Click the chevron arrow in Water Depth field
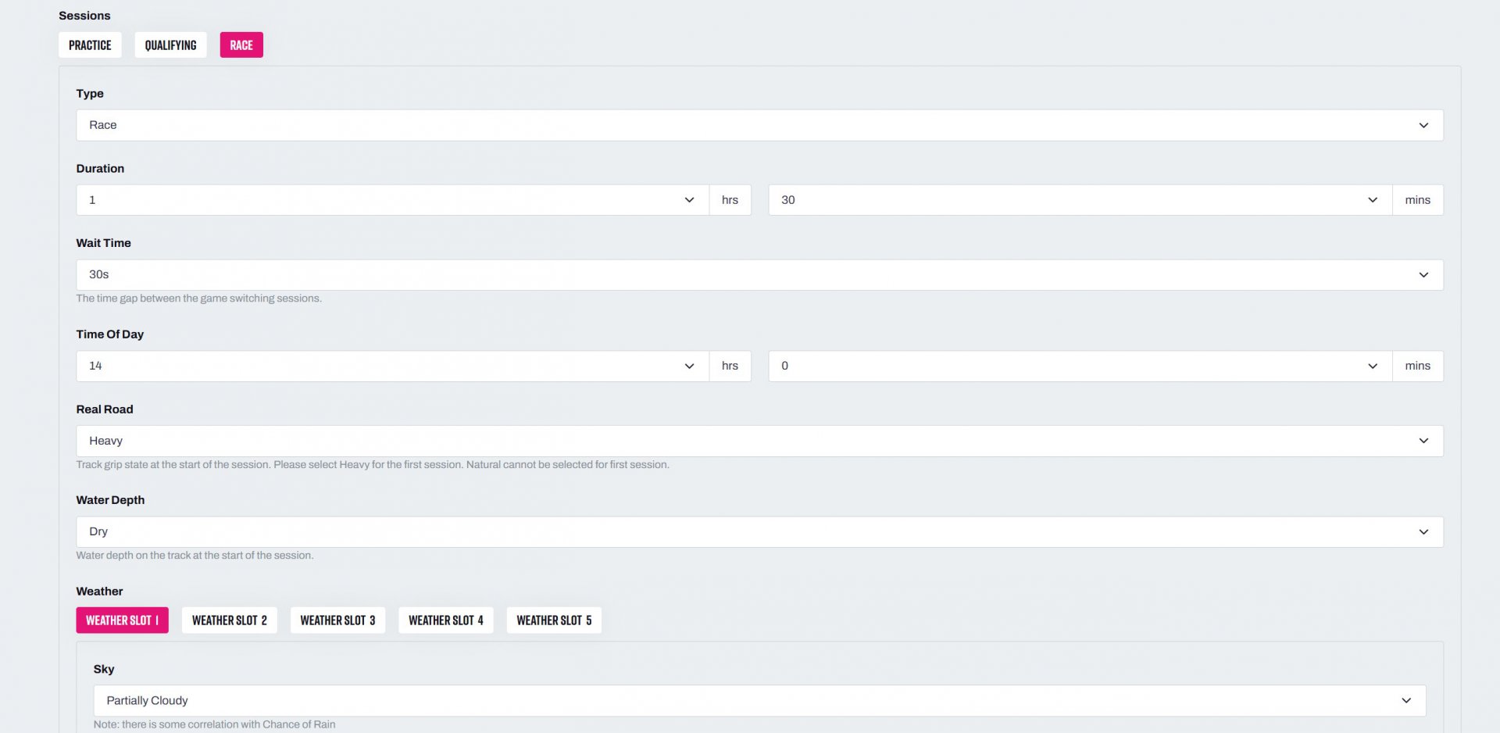Image resolution: width=1500 pixels, height=733 pixels. tap(1423, 531)
